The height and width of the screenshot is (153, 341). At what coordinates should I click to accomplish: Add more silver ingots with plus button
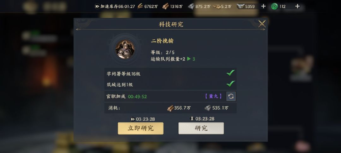click(263, 6)
